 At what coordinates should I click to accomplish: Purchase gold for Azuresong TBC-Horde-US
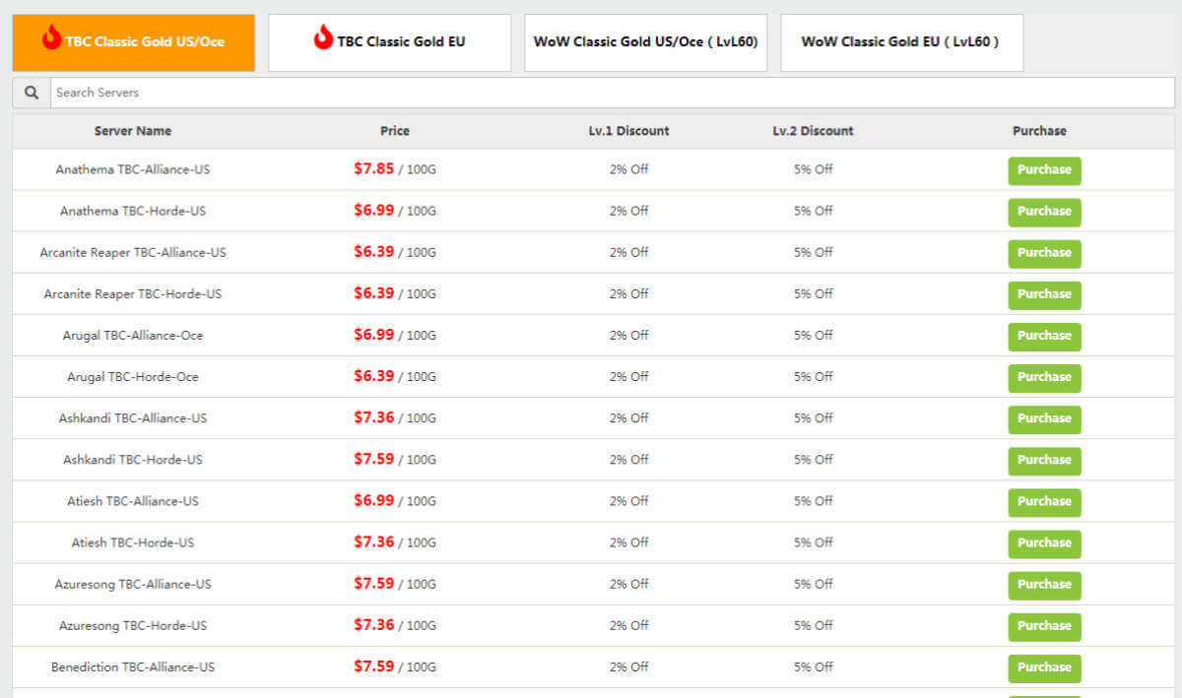click(1044, 626)
